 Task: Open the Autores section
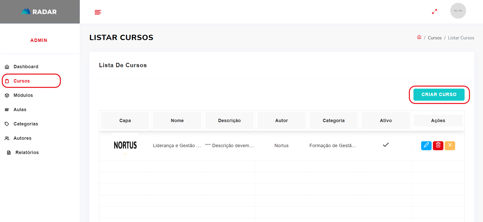point(23,138)
